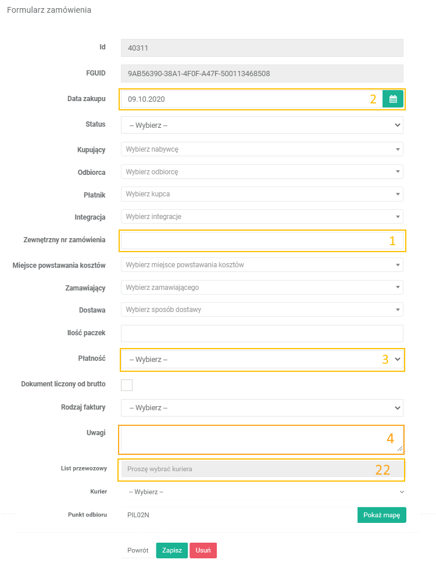Open the Płatność payment dropdown

[262, 360]
